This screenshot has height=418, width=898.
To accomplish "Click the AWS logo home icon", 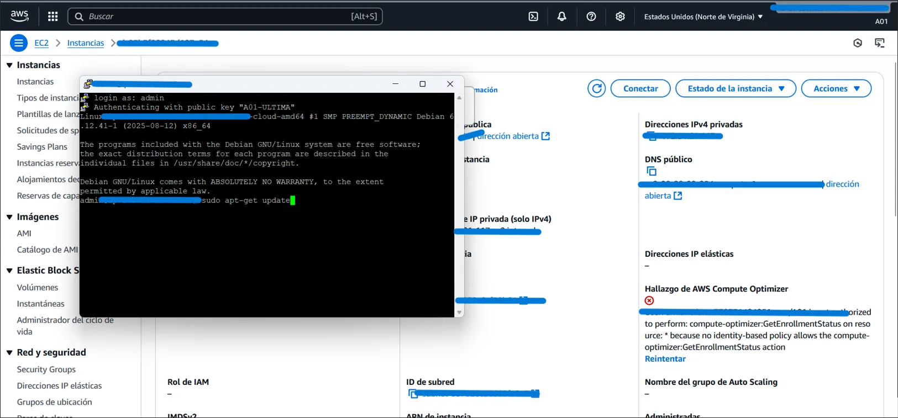I will [x=19, y=16].
